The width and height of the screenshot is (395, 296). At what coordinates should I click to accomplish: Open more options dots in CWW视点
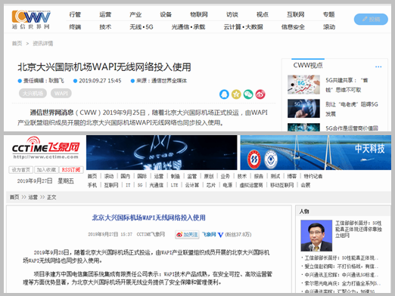[x=378, y=66]
